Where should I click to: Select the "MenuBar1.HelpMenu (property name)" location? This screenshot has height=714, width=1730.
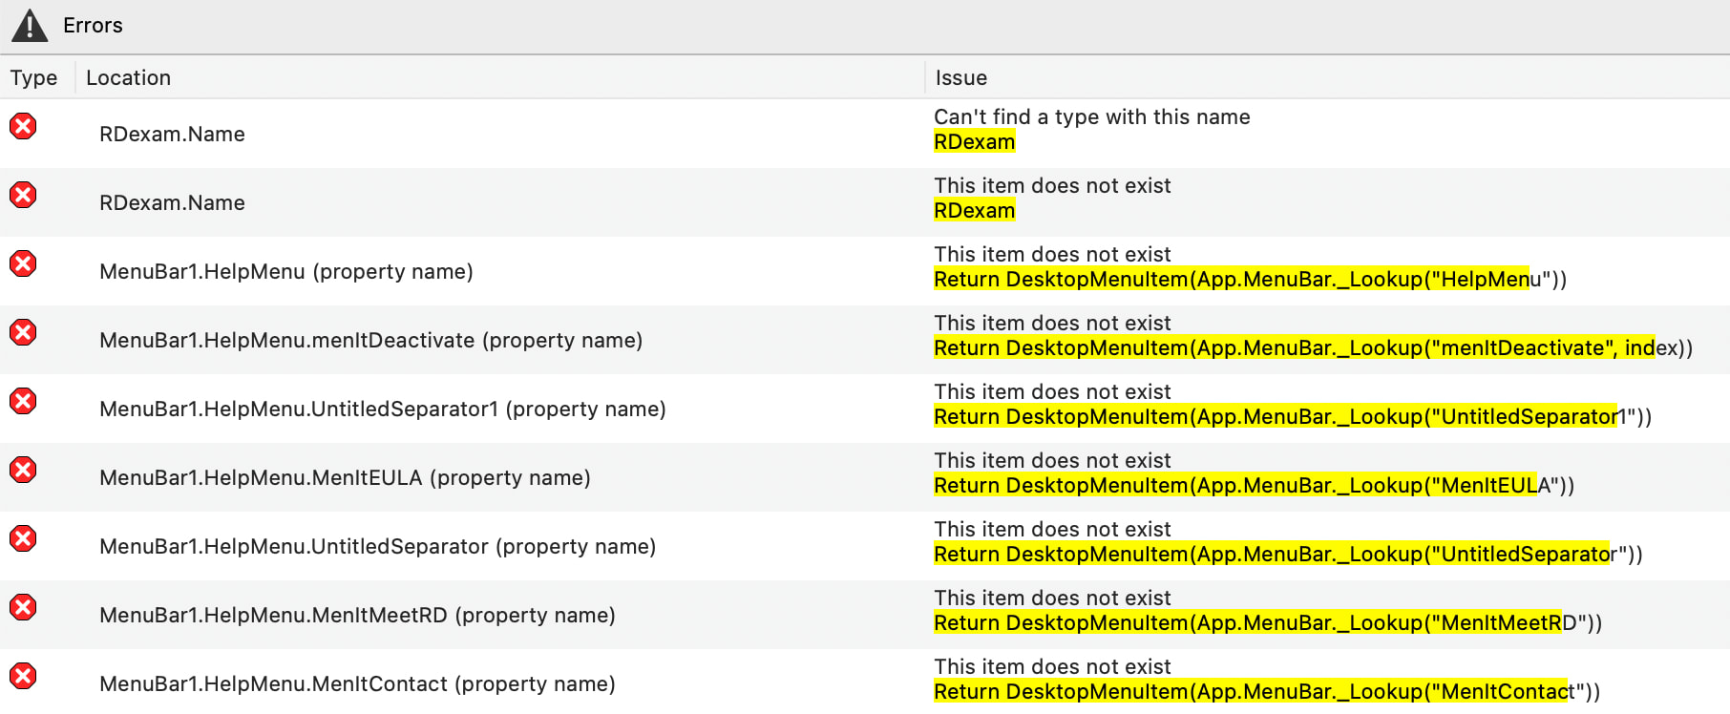pos(286,272)
